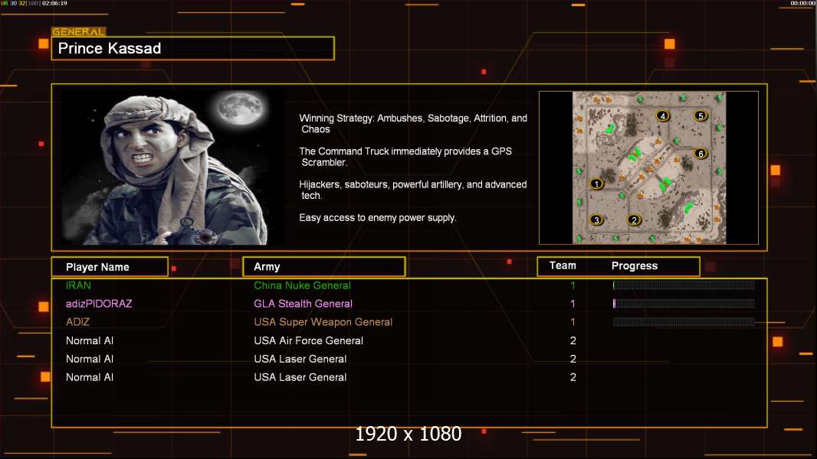Select start position 6 marker on map
This screenshot has width=817, height=459.
pyautogui.click(x=701, y=153)
